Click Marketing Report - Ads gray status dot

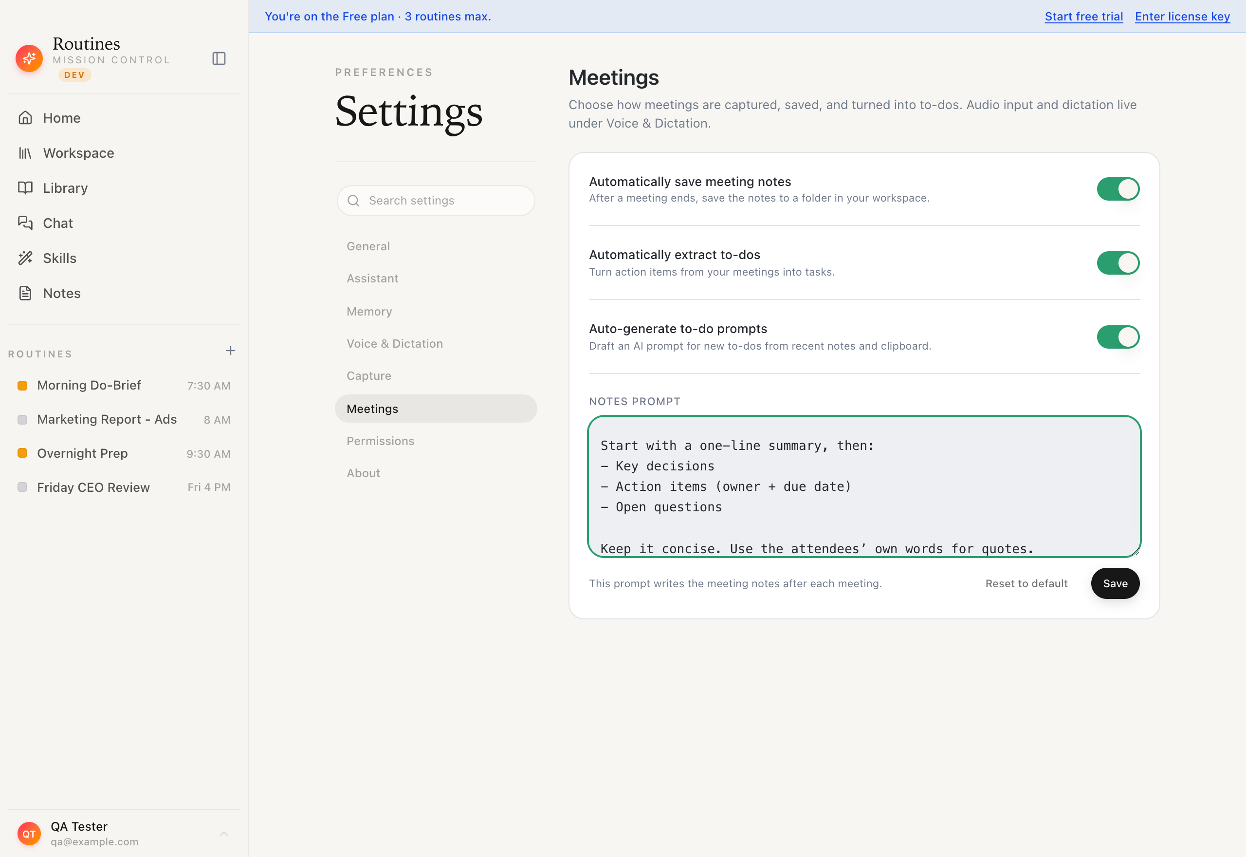point(22,419)
